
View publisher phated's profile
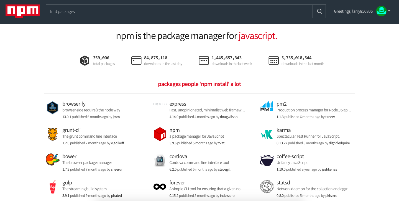116,196
